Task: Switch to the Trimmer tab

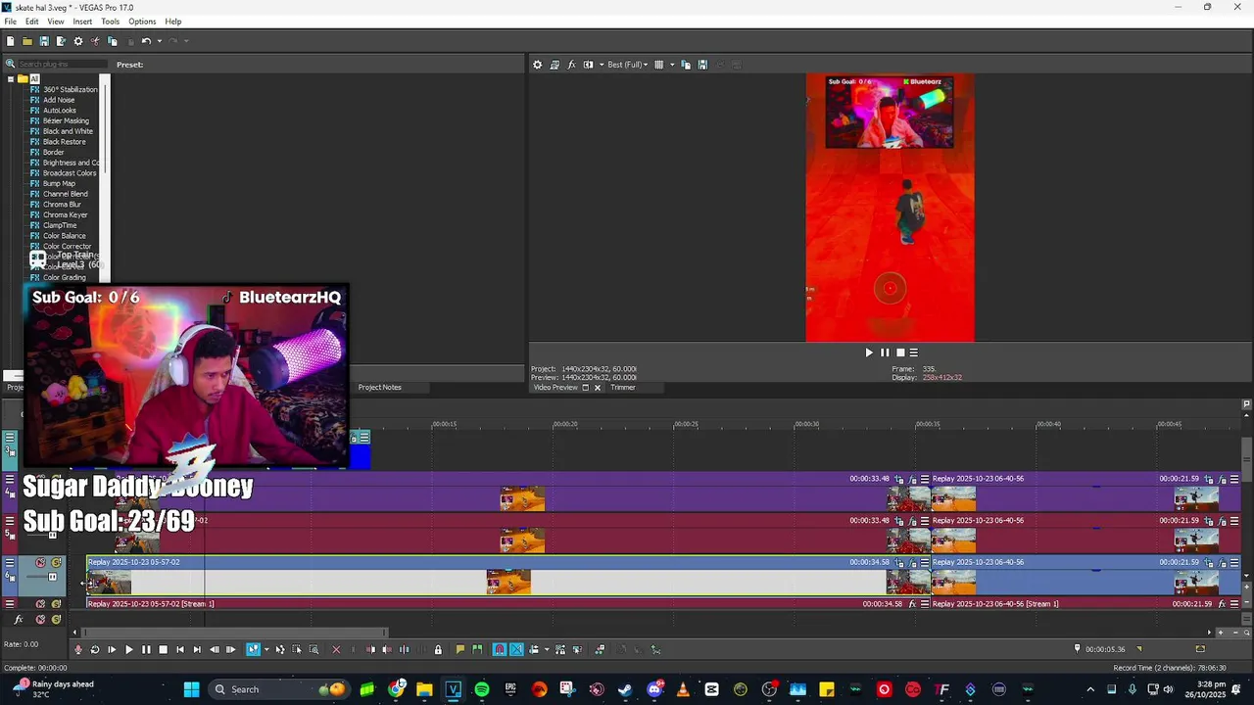Action: point(623,387)
